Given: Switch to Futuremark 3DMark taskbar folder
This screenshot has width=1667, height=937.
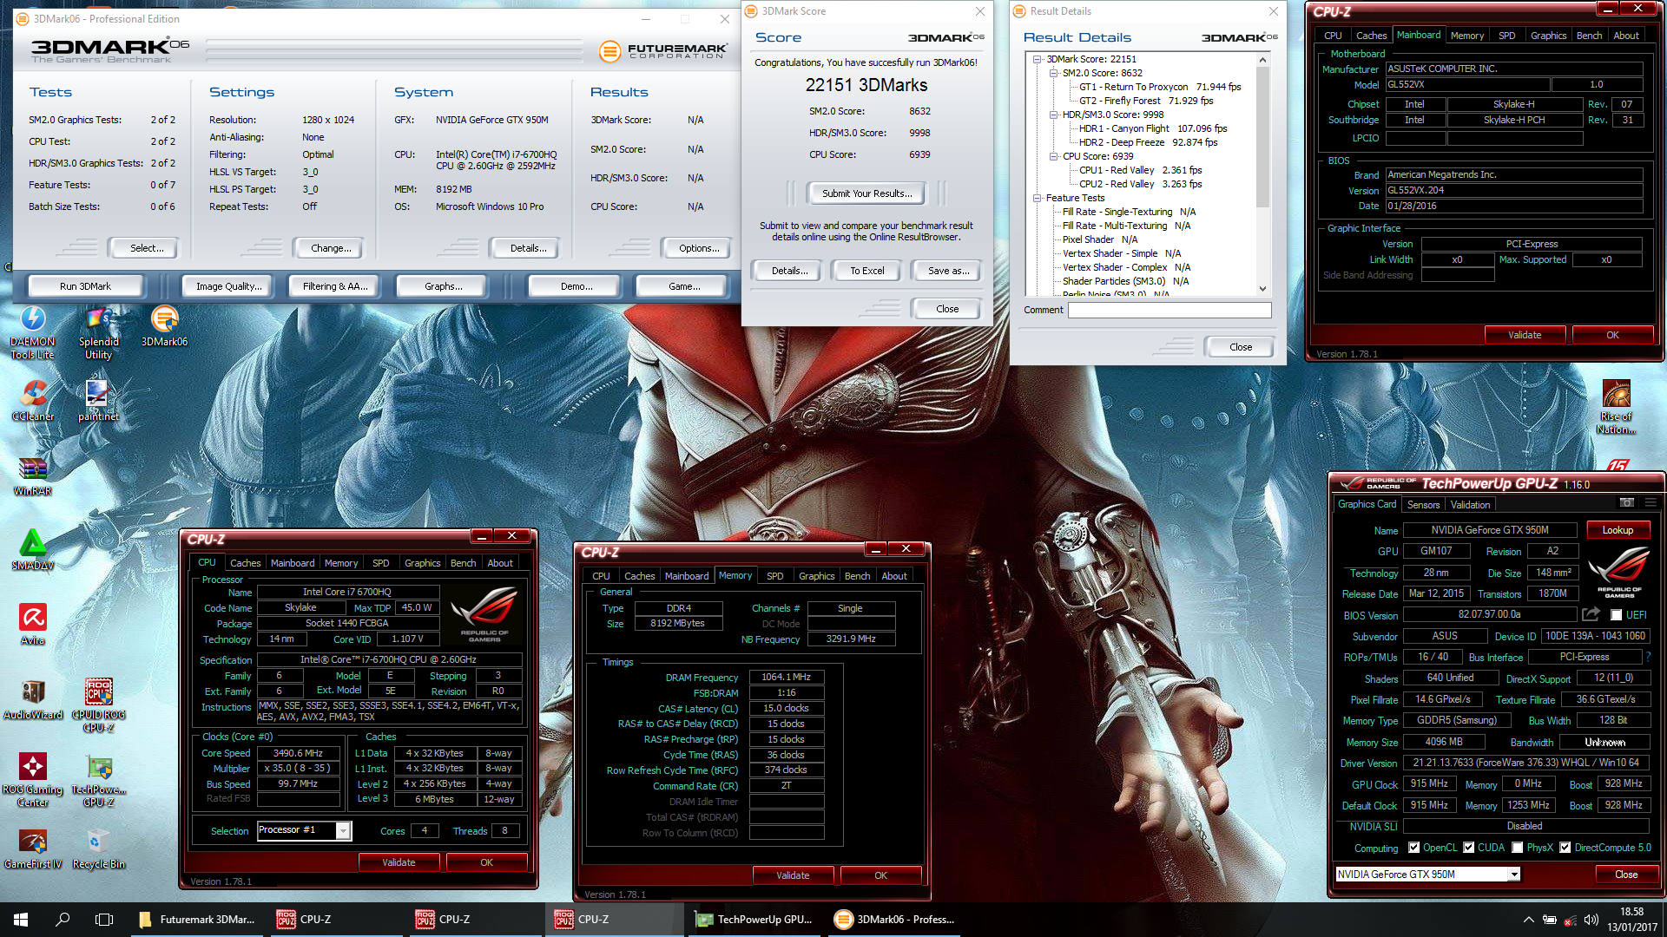Looking at the screenshot, I should tap(198, 920).
